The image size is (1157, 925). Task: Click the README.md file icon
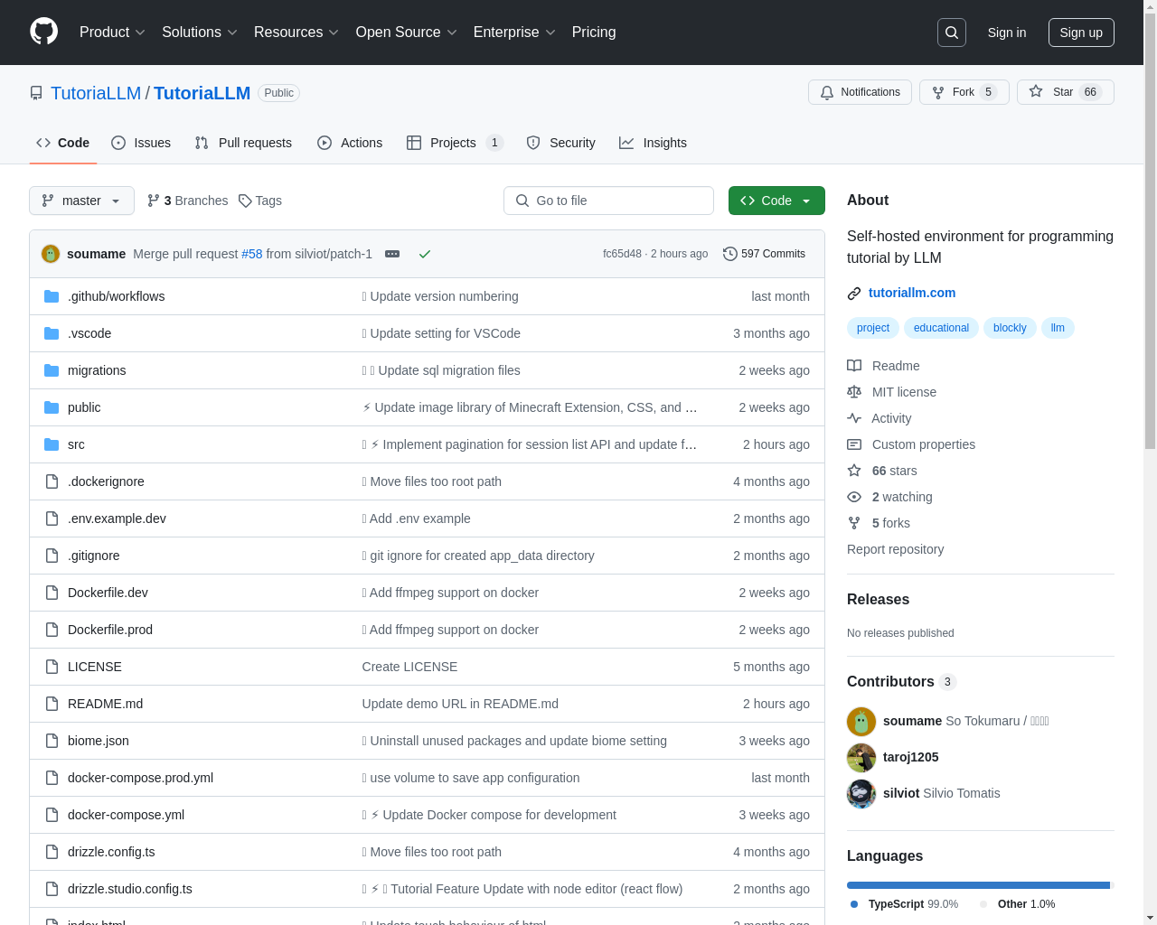click(52, 704)
